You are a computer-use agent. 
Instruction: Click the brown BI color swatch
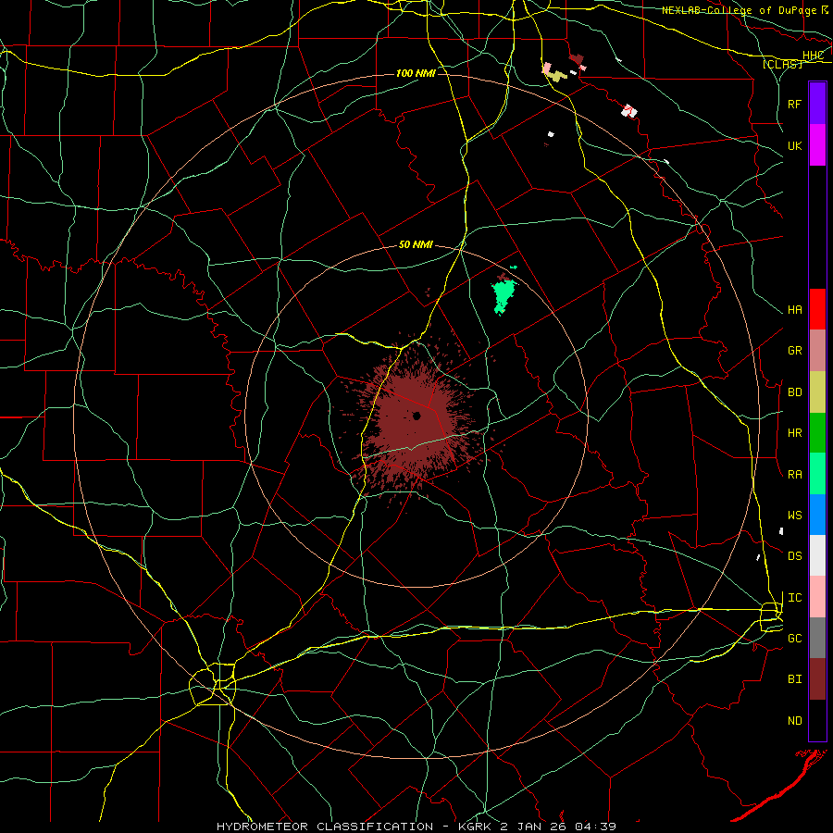817,679
